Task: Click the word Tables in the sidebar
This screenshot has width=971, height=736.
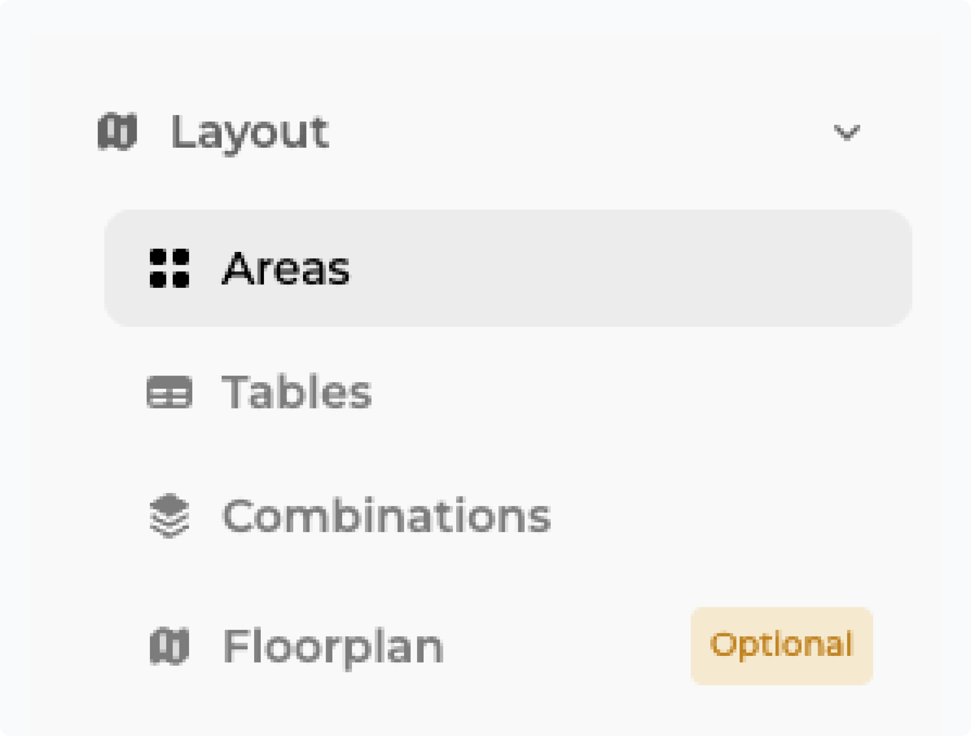Action: coord(296,392)
